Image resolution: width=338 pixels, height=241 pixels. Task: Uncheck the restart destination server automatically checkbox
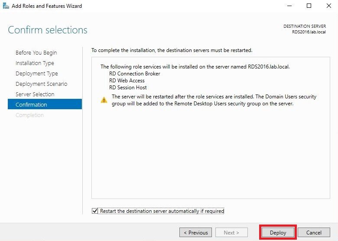(x=95, y=211)
